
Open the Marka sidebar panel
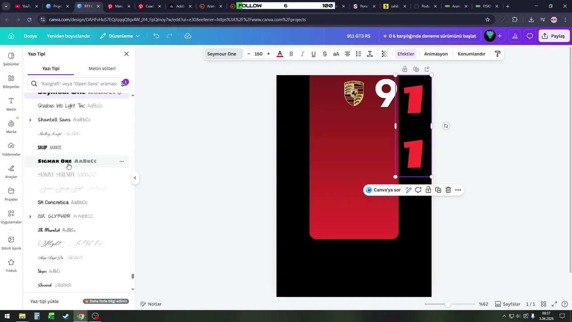11,127
